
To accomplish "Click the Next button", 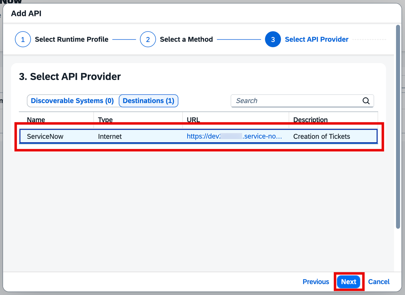I will pyautogui.click(x=349, y=282).
